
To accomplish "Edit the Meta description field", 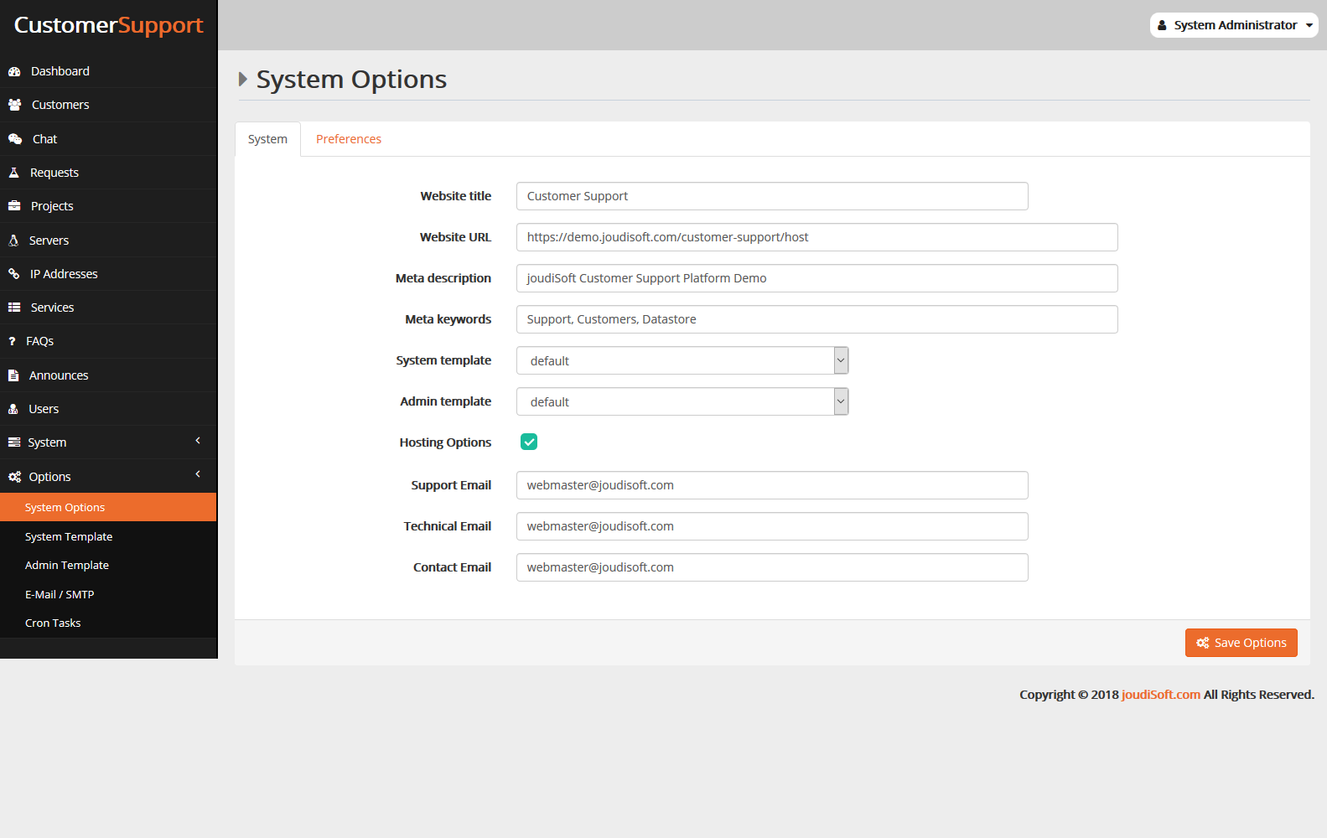I will (817, 278).
